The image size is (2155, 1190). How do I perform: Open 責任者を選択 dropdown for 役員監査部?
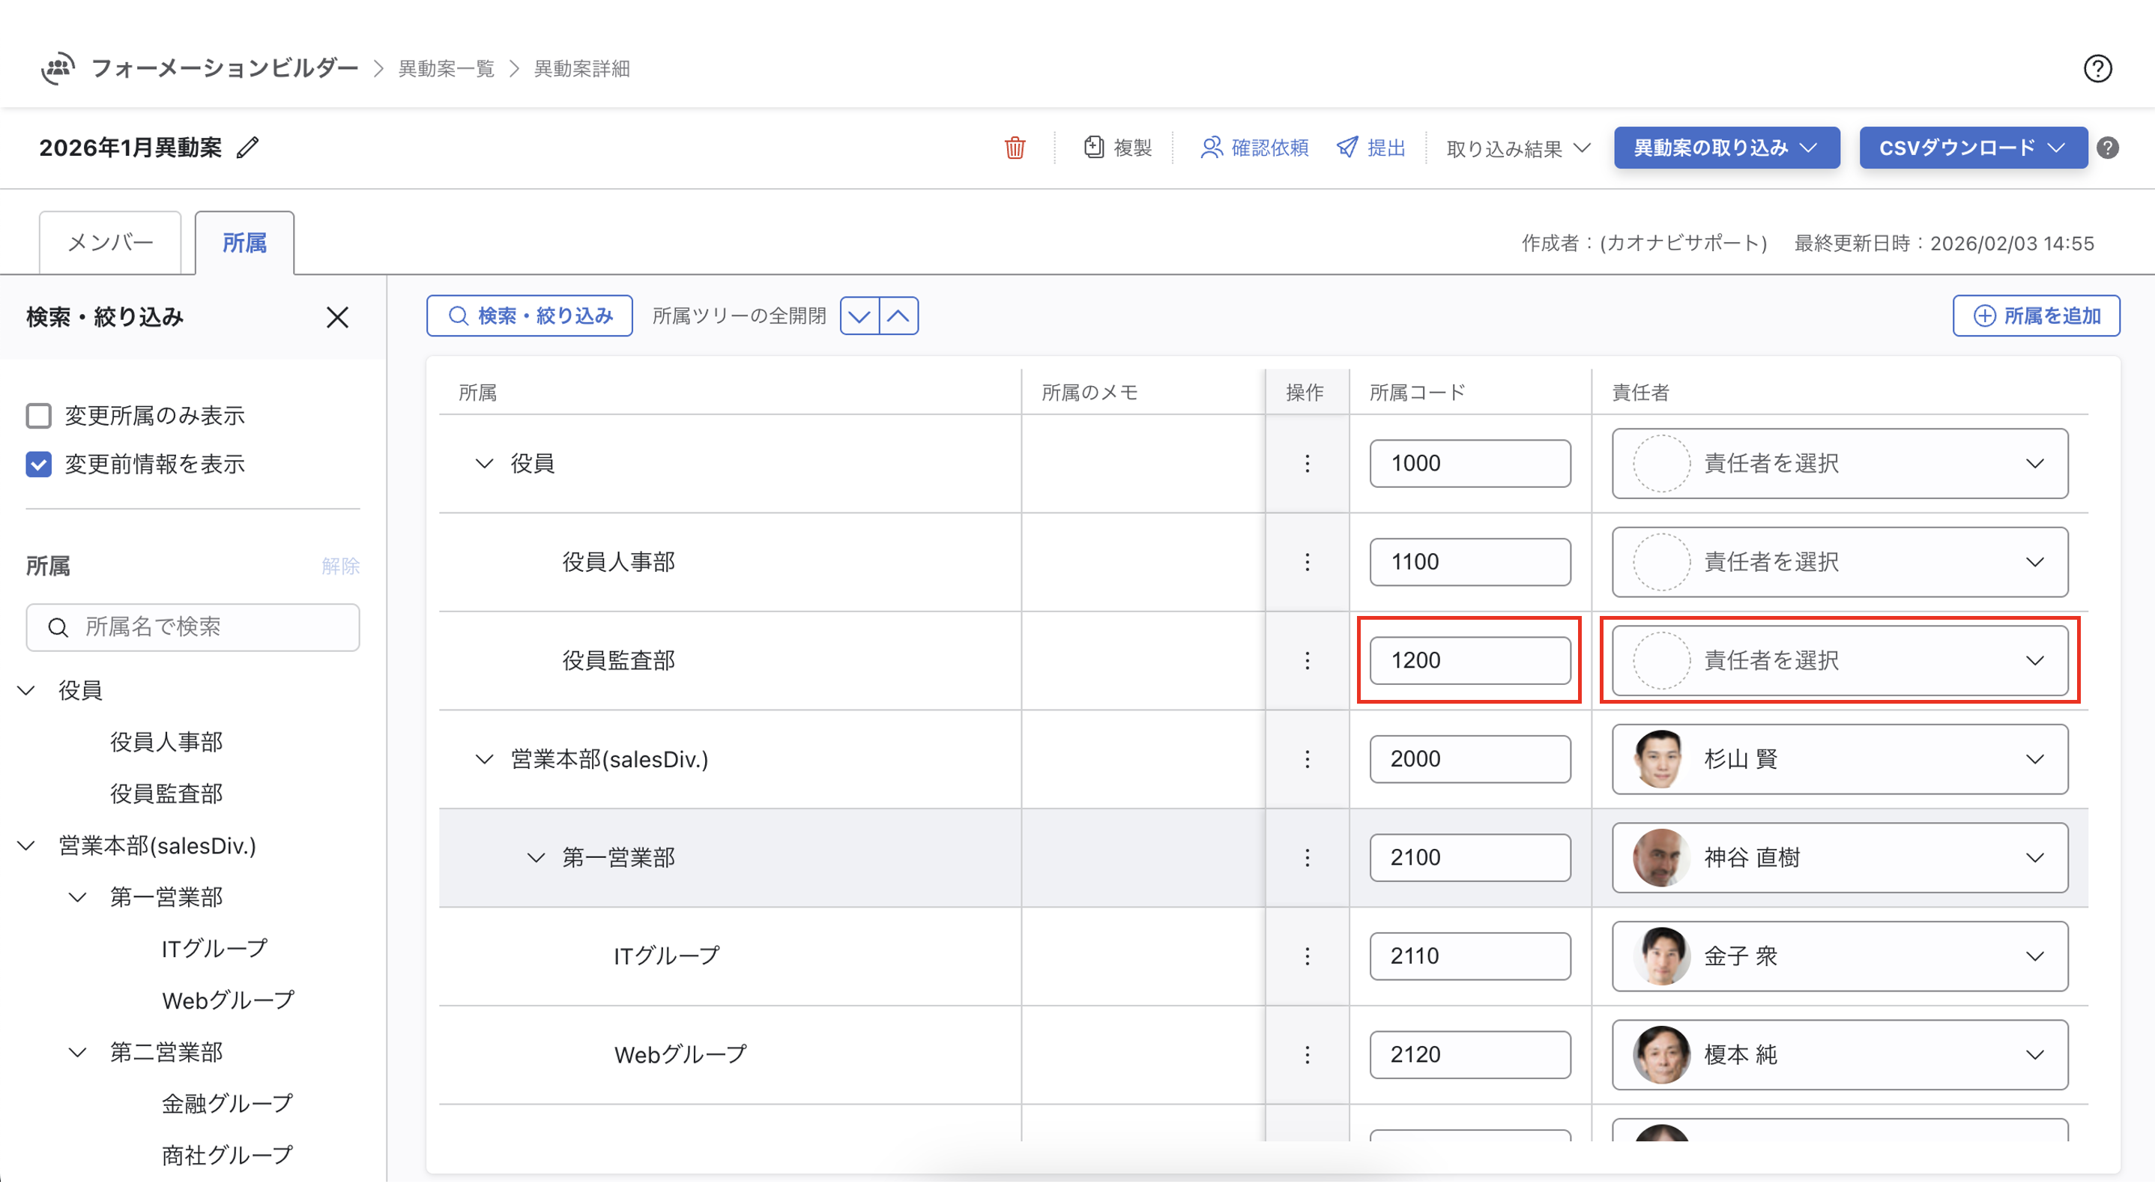(1839, 661)
